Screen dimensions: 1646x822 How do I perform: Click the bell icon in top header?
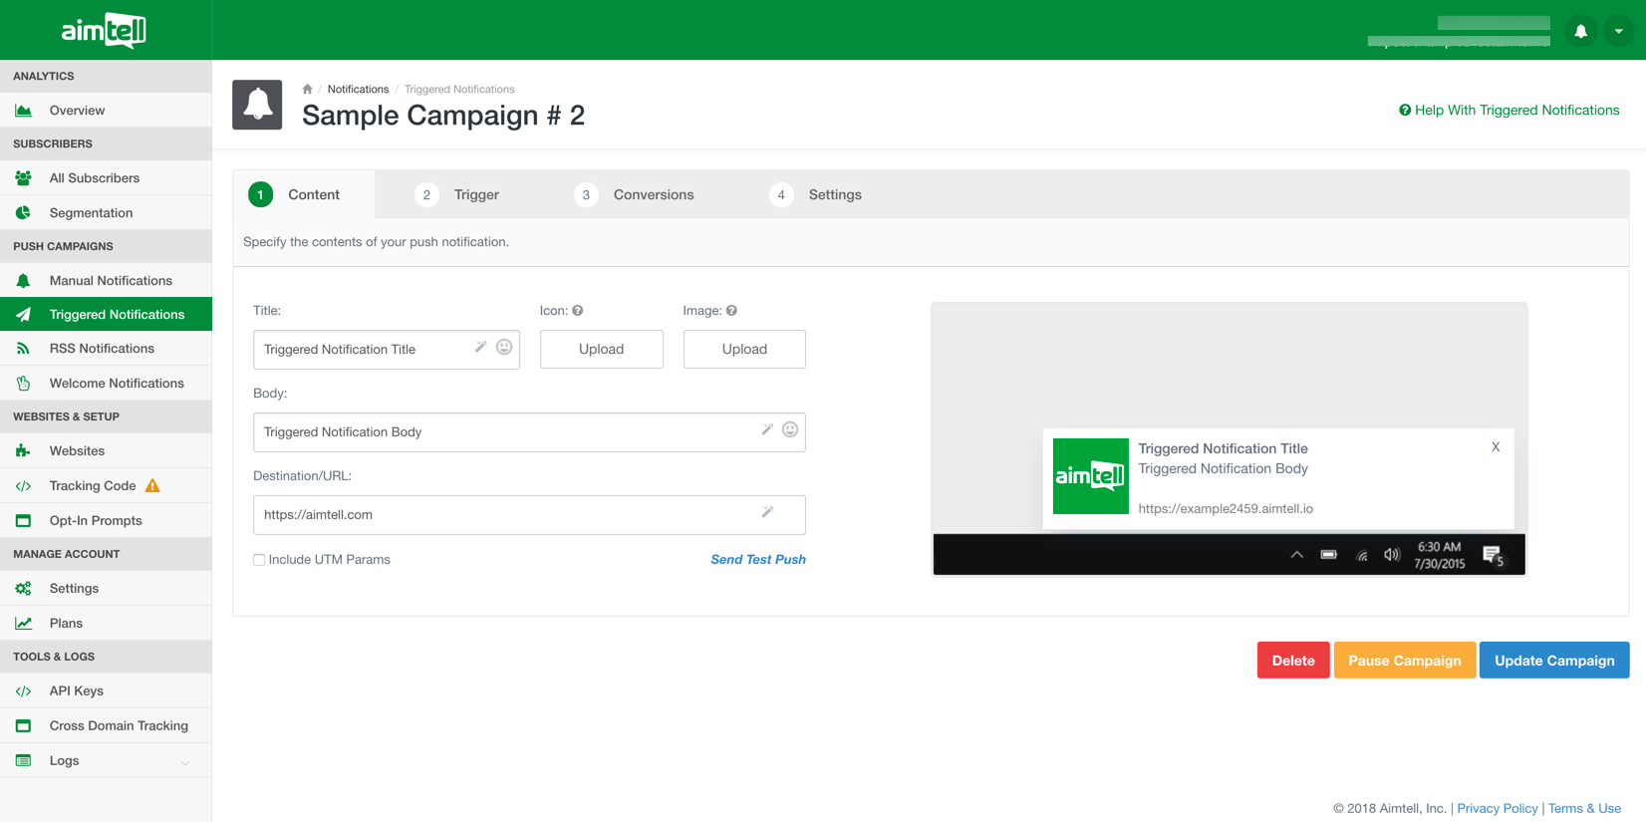[x=1580, y=31]
